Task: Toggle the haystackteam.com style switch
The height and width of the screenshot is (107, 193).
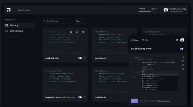Action: tap(80, 97)
